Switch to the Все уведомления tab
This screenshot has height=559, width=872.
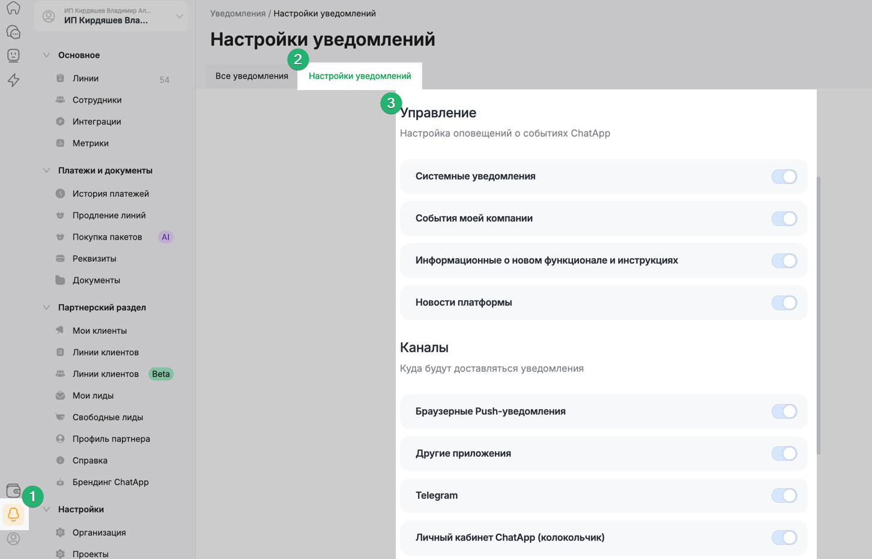(x=252, y=76)
